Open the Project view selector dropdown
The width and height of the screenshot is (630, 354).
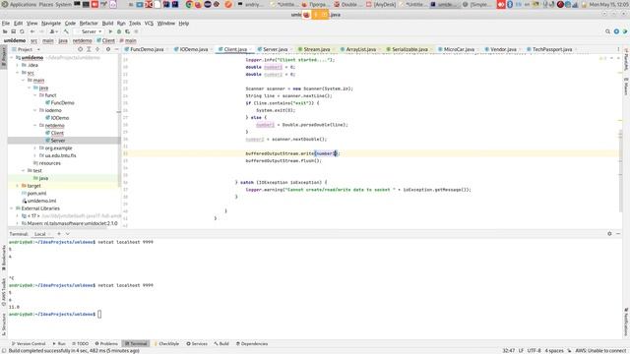pyautogui.click(x=27, y=49)
